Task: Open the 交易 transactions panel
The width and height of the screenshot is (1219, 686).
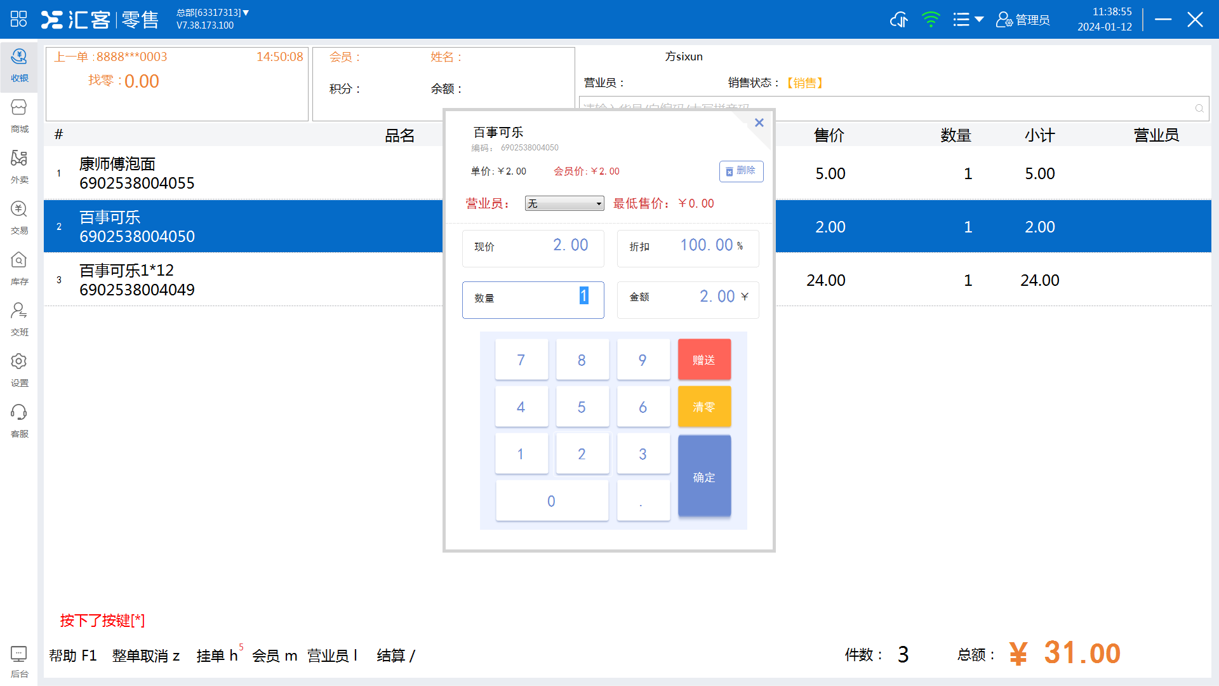Action: tap(19, 218)
